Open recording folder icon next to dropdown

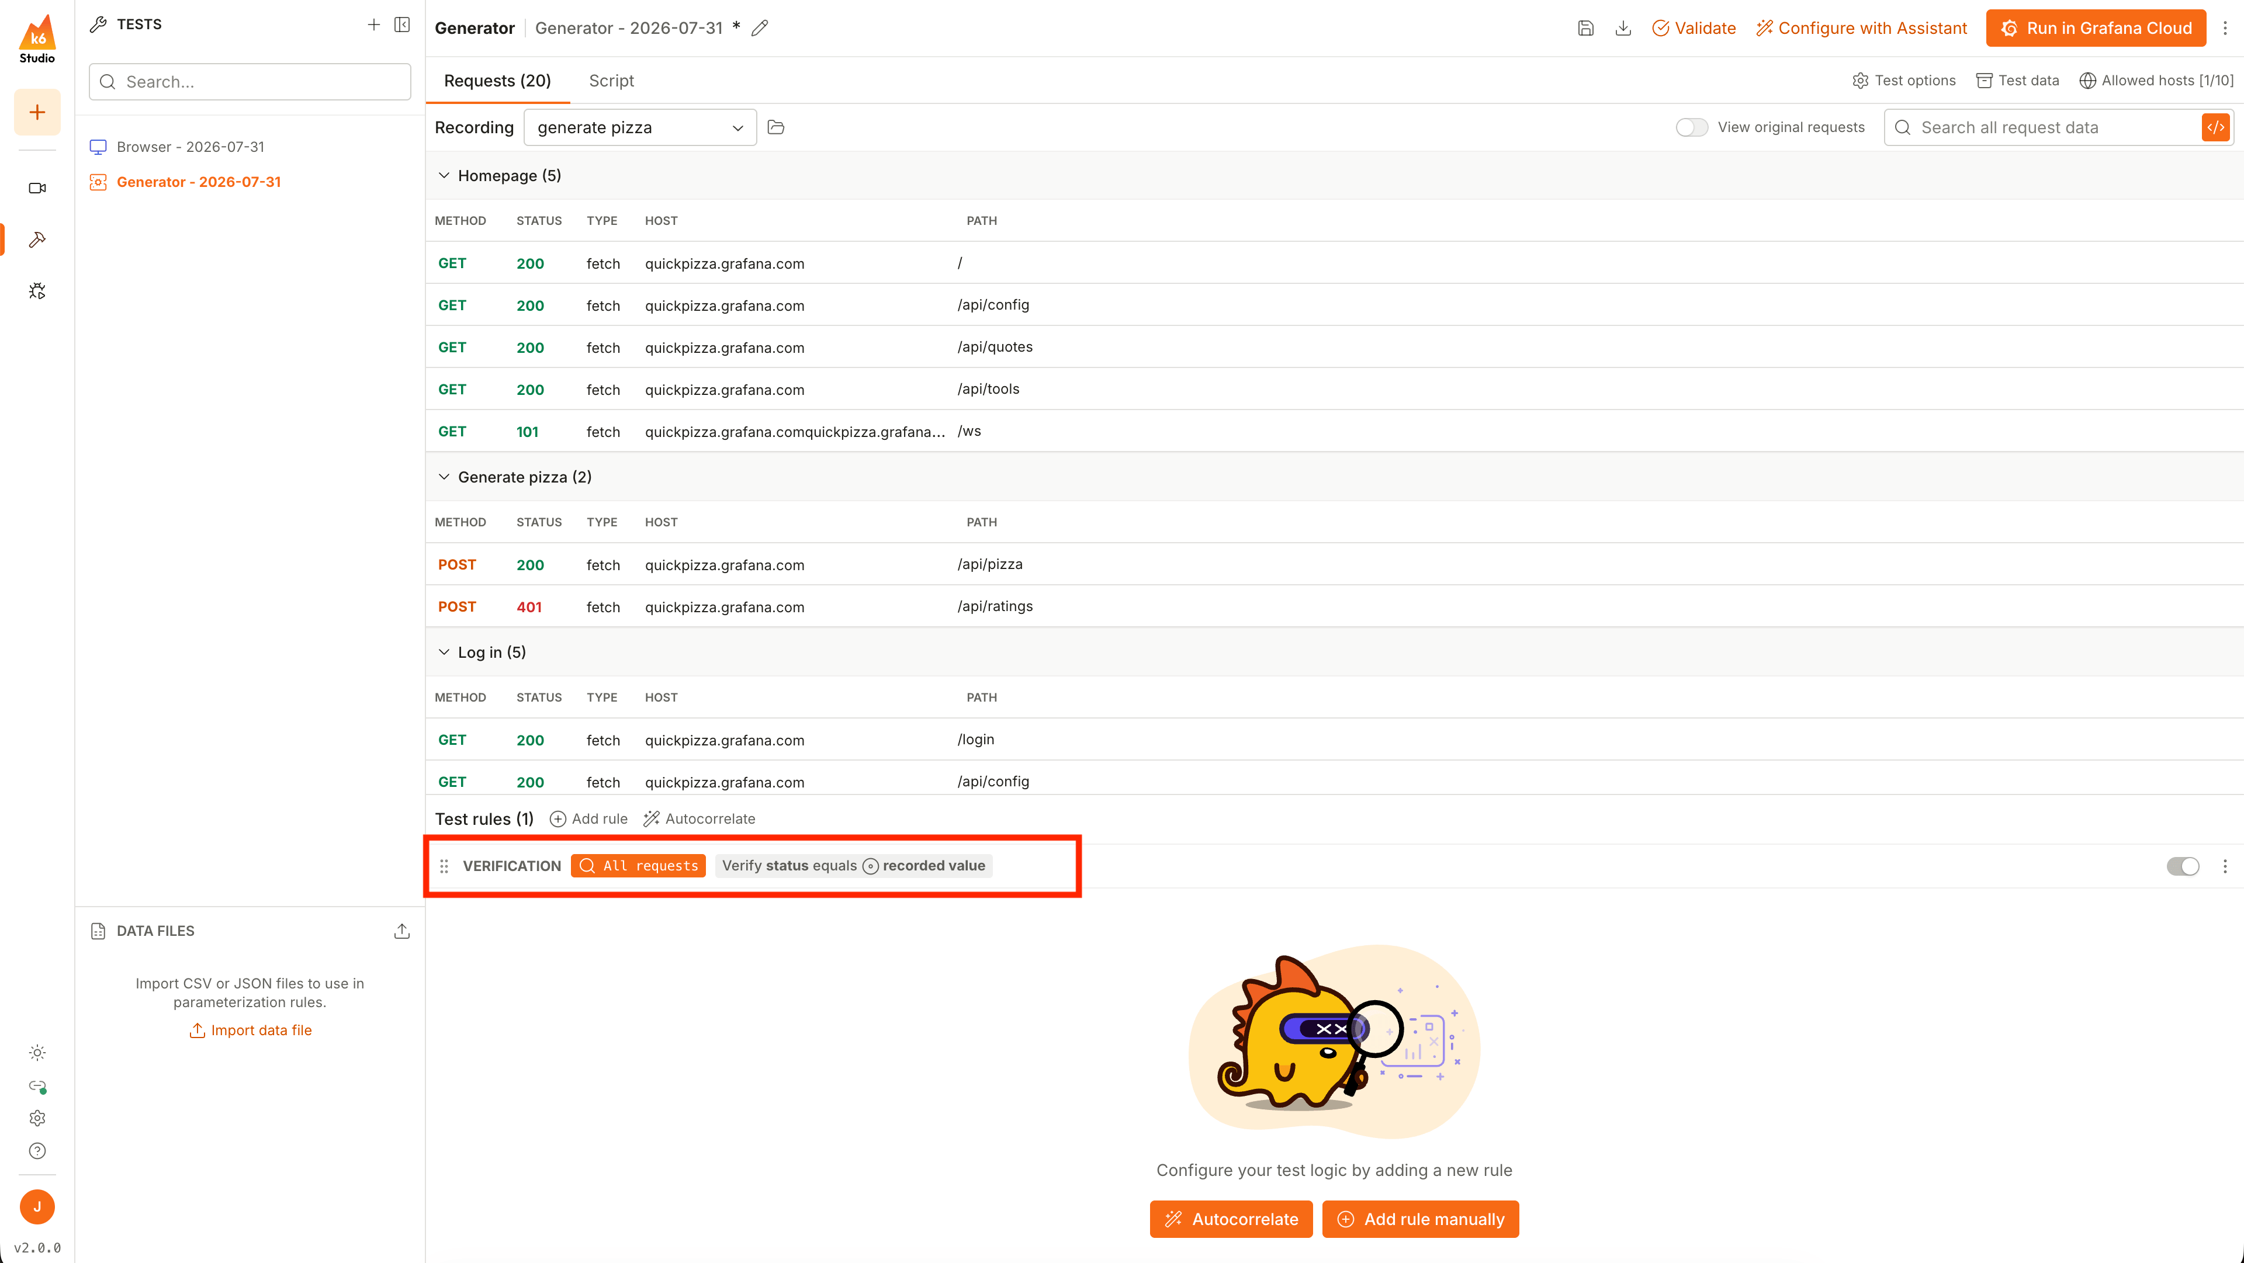776,127
